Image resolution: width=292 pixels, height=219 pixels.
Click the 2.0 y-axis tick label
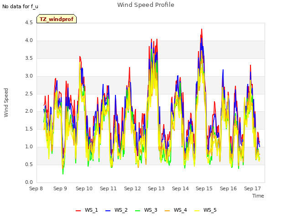[x=29, y=111]
